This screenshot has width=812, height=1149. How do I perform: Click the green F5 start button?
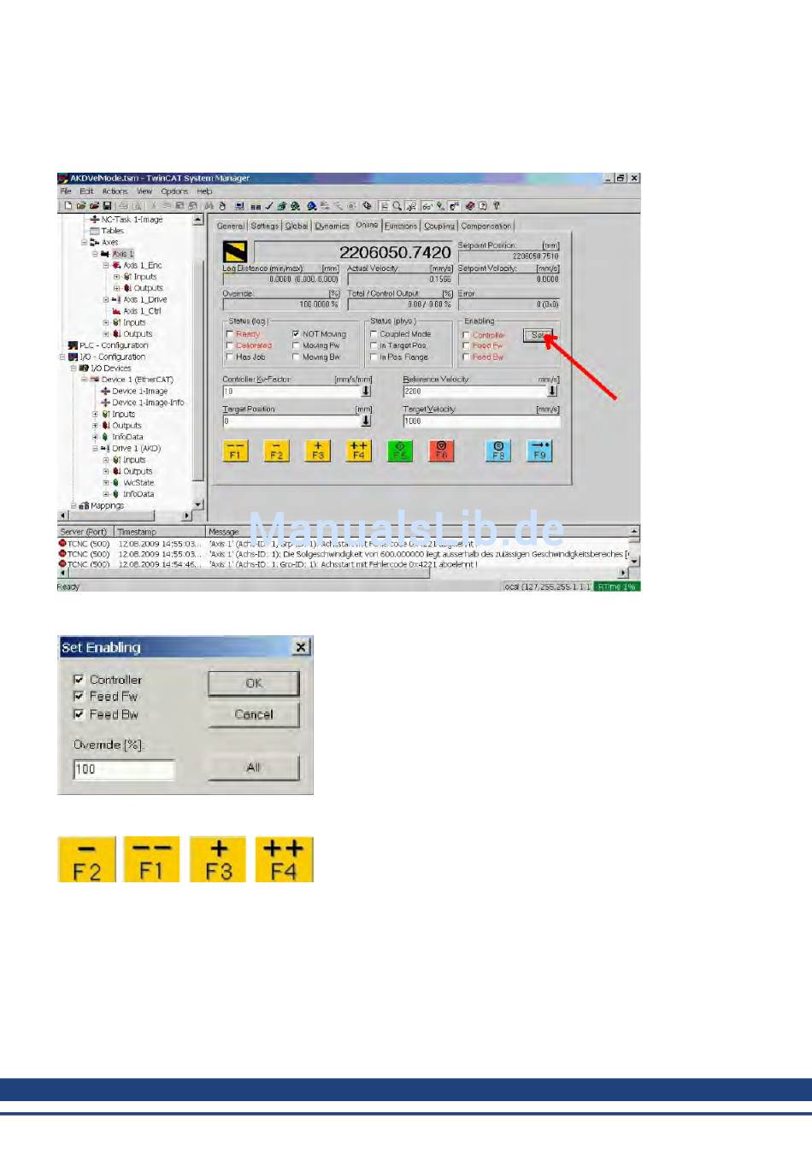coord(399,451)
